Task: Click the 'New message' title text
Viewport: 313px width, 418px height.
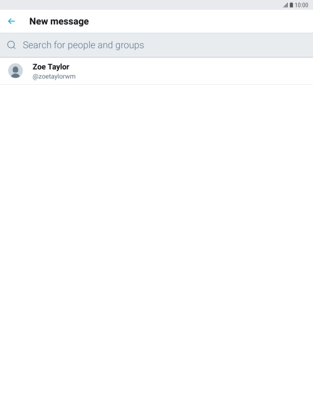Action: click(59, 21)
